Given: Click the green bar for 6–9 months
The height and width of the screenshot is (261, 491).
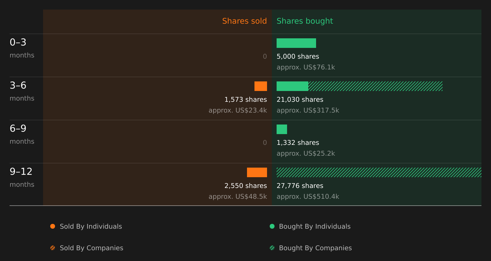Looking at the screenshot, I should pyautogui.click(x=282, y=129).
